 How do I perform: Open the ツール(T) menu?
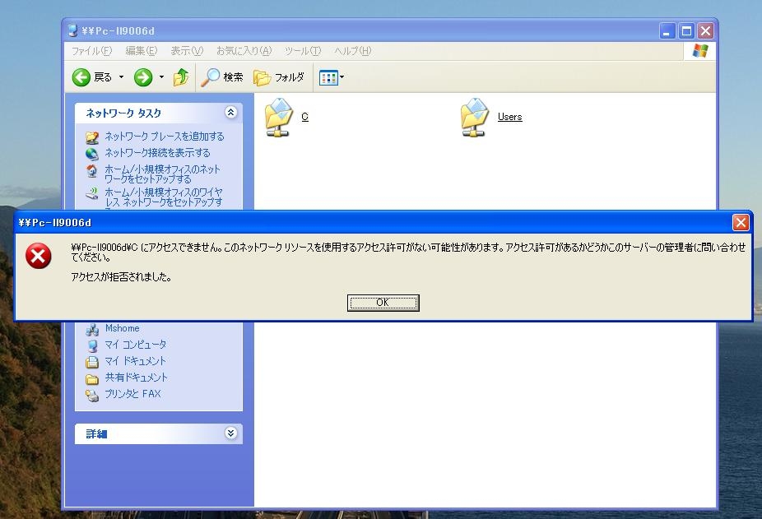[303, 50]
